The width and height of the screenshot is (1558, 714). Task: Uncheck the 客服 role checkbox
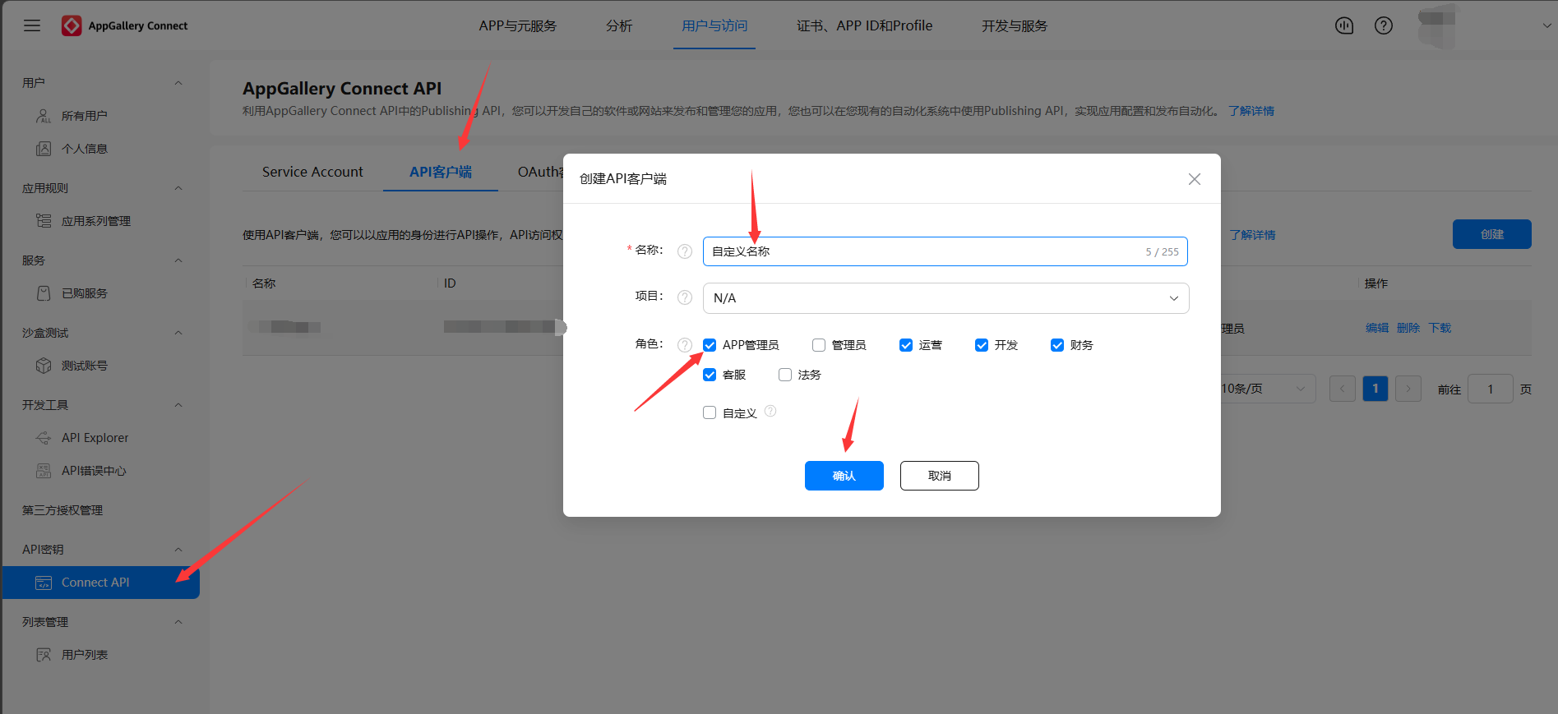(710, 375)
